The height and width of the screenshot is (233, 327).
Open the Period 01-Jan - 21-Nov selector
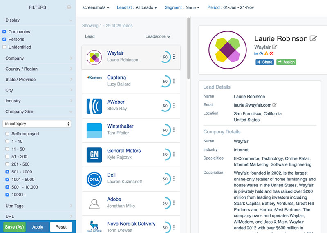pyautogui.click(x=231, y=7)
